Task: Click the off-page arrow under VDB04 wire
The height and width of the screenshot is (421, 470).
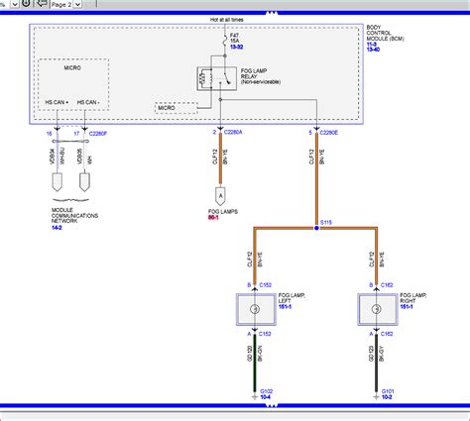Action: click(x=58, y=182)
